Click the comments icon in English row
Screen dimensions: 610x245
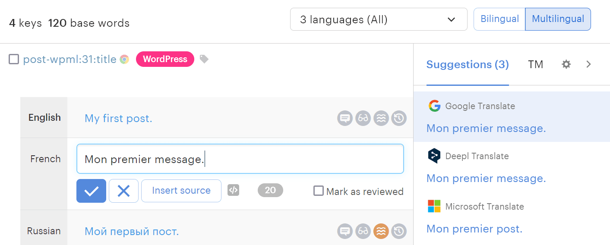pos(345,118)
